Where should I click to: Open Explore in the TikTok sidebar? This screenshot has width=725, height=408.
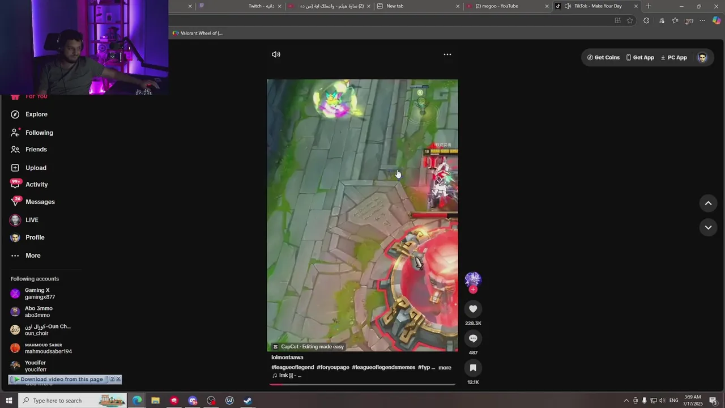(x=29, y=114)
